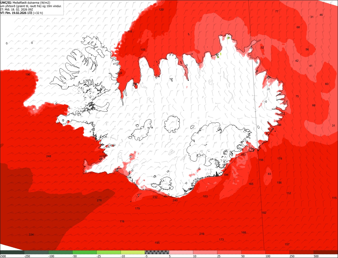The height and width of the screenshot is (258, 338).
Task: Click the map value '66'
Action: [x=314, y=106]
